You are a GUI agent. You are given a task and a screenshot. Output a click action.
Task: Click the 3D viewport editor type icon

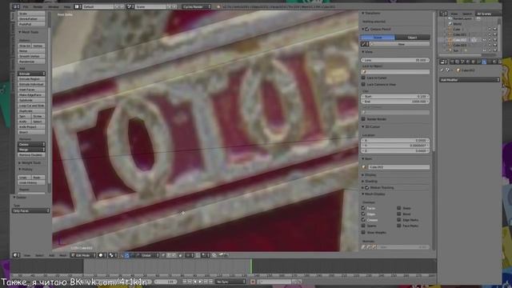[16, 255]
